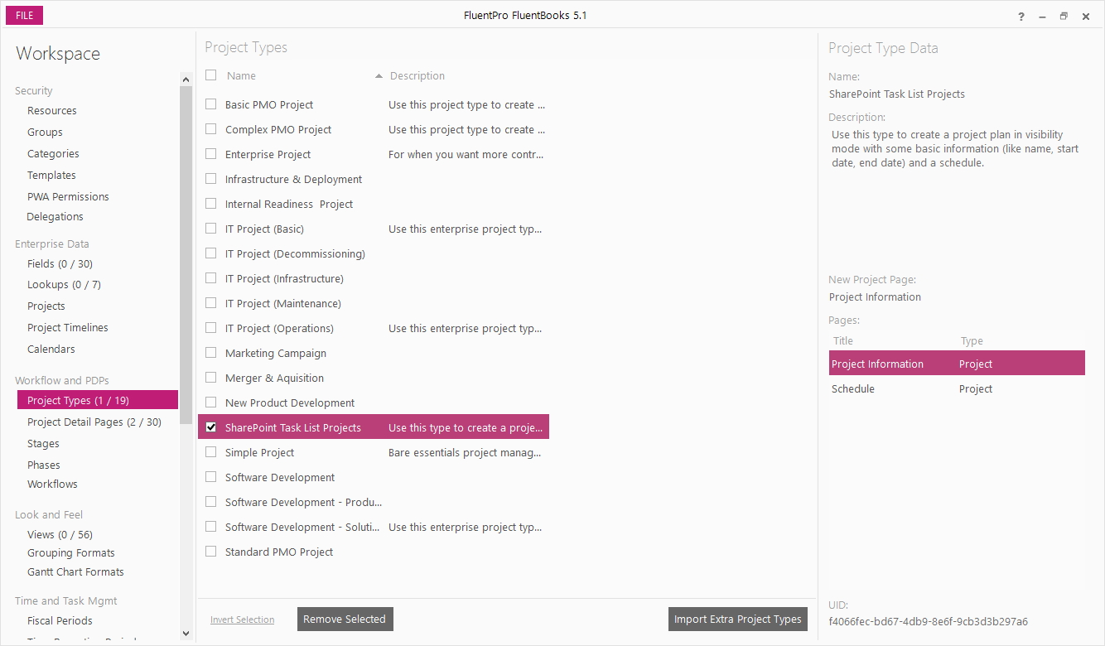The width and height of the screenshot is (1105, 646).
Task: Open Groups in the sidebar
Action: pyautogui.click(x=45, y=133)
